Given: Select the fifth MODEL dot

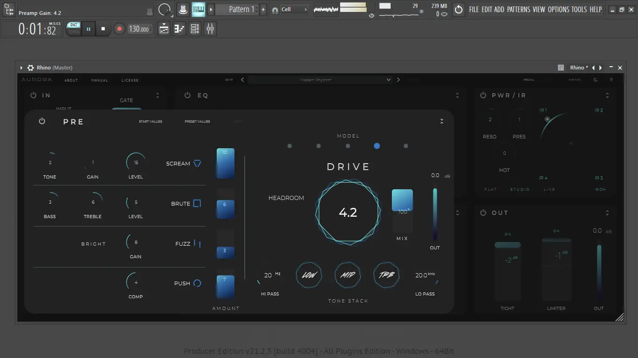Looking at the screenshot, I should coord(405,146).
